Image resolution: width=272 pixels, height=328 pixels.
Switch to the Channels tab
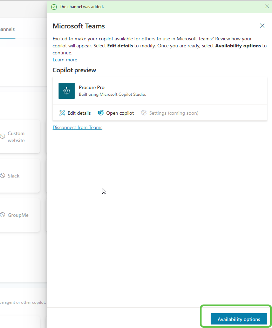[x=7, y=29]
